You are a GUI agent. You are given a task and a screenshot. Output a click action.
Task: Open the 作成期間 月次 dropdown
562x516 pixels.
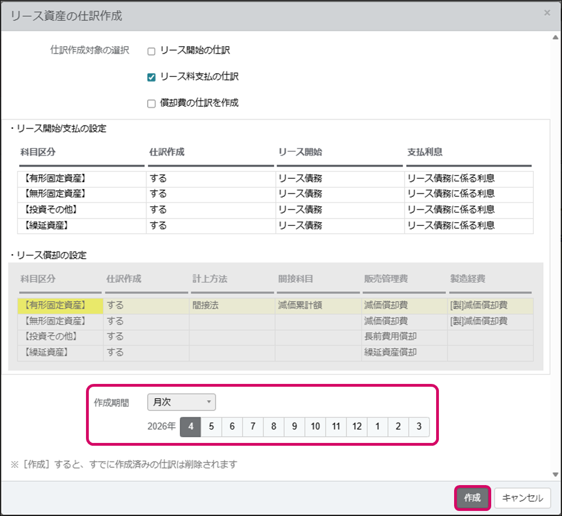coord(181,402)
